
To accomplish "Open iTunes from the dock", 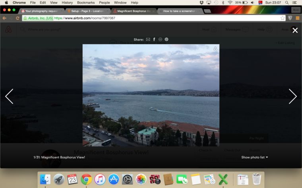I will click(100, 179).
